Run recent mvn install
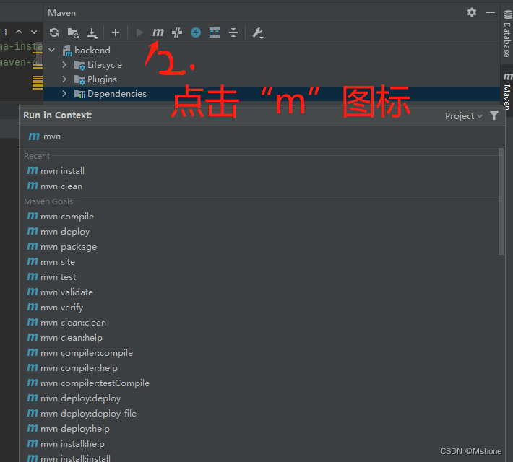The image size is (513, 462). [x=56, y=170]
